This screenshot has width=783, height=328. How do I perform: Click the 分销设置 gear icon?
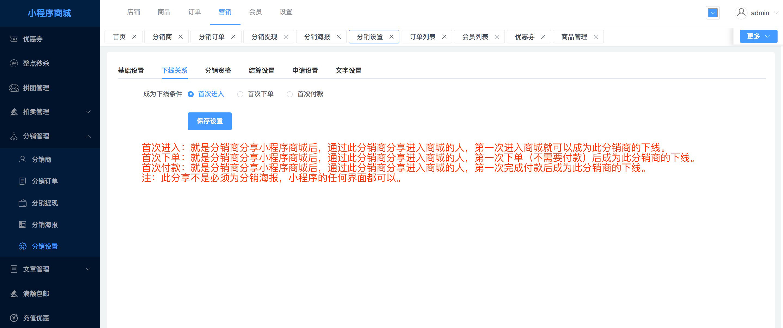click(x=23, y=246)
